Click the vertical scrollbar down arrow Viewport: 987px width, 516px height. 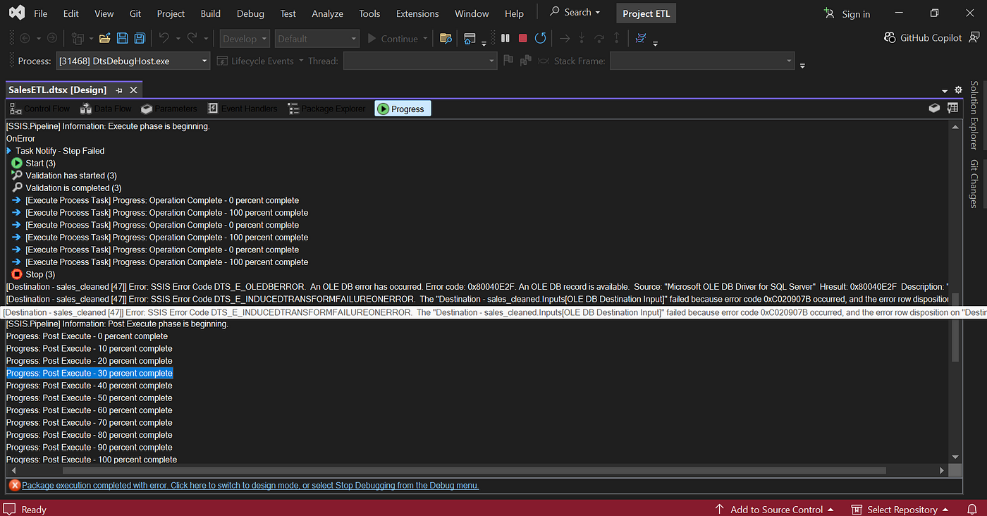(955, 457)
